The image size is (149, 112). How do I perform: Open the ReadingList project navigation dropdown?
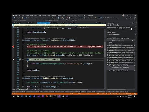[28, 27]
